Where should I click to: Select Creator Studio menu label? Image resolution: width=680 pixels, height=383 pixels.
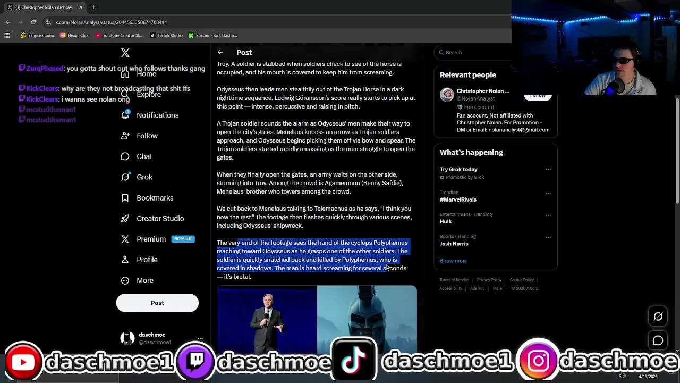[x=160, y=219]
